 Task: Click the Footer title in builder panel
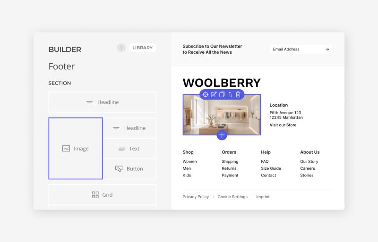click(61, 66)
